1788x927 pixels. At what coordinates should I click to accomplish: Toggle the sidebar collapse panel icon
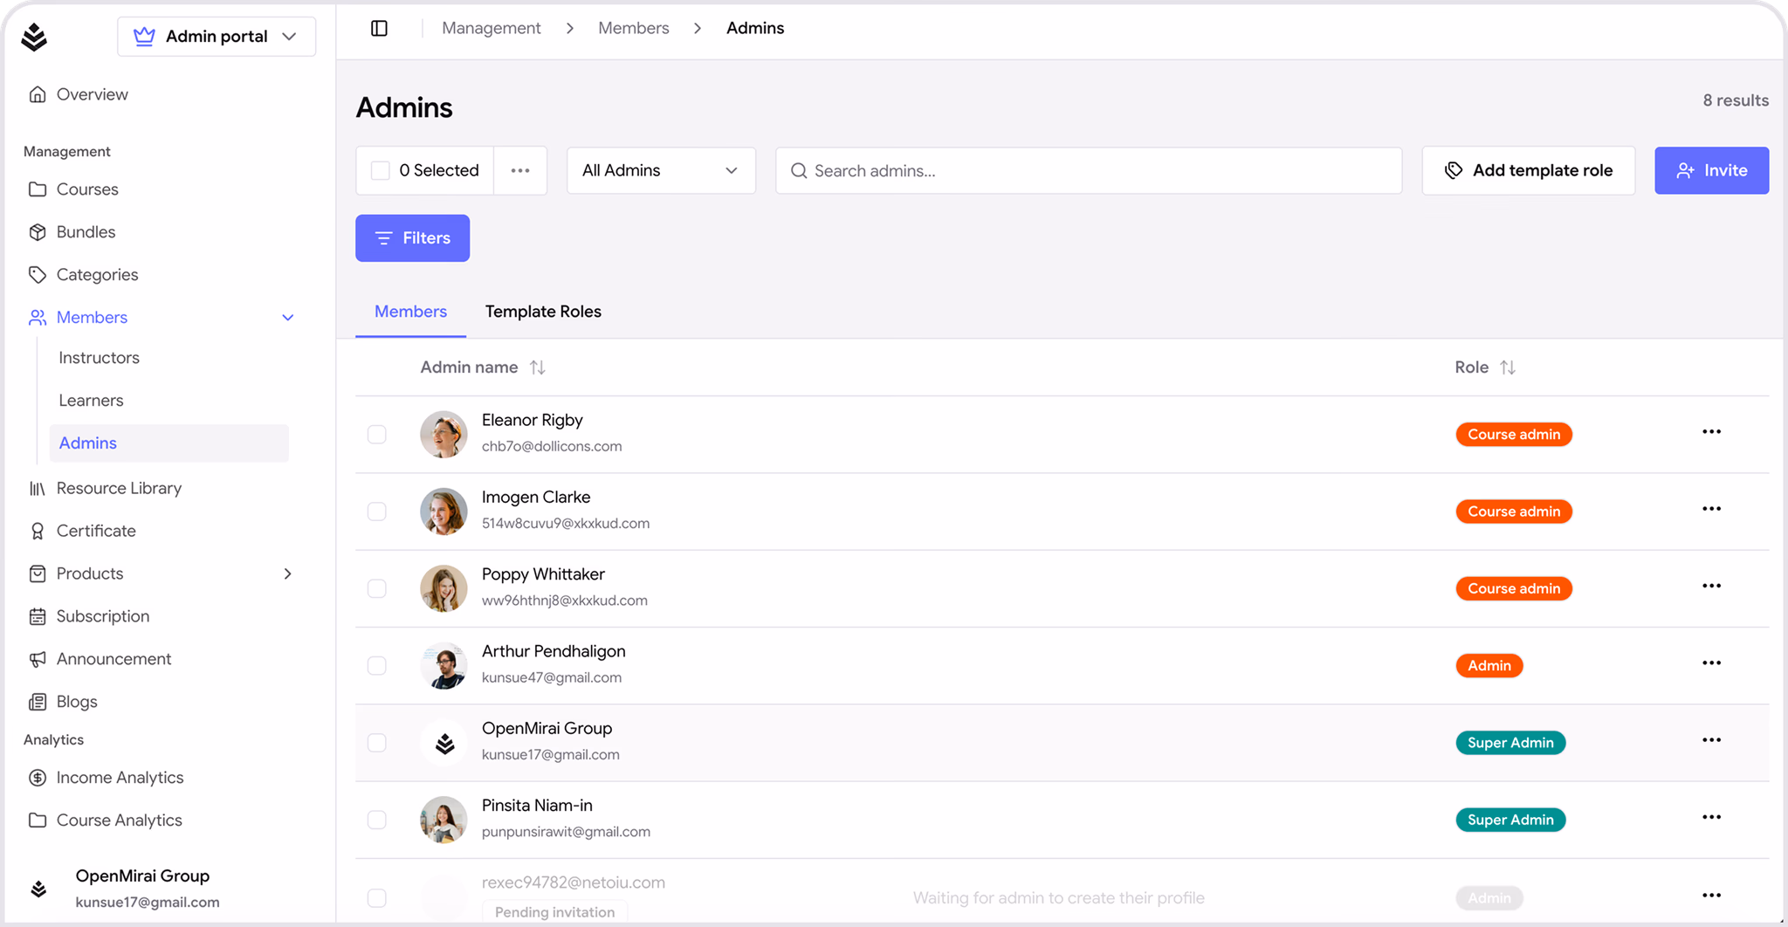[x=379, y=28]
